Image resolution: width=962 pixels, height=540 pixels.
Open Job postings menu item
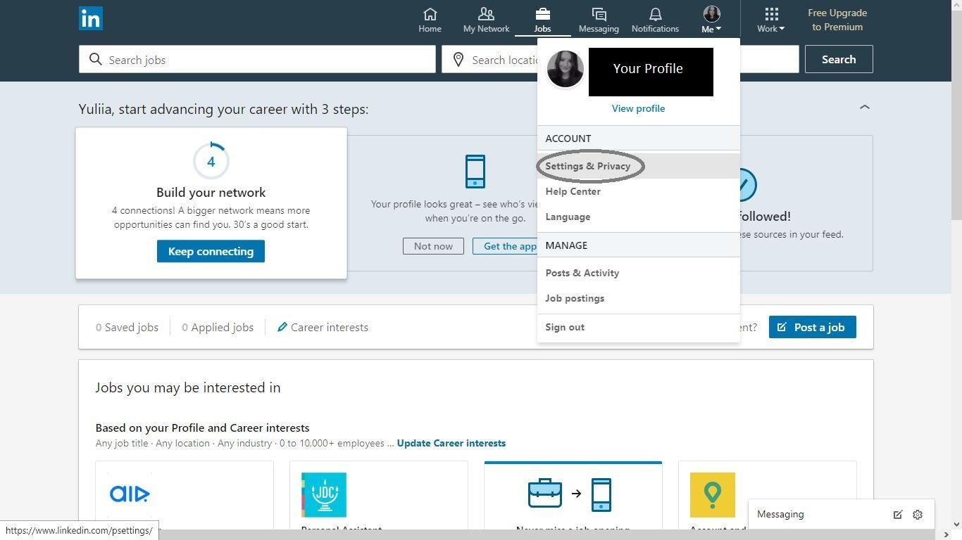point(575,298)
